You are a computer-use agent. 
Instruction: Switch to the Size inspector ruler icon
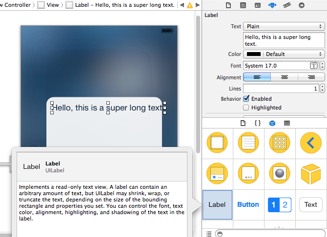tap(287, 5)
